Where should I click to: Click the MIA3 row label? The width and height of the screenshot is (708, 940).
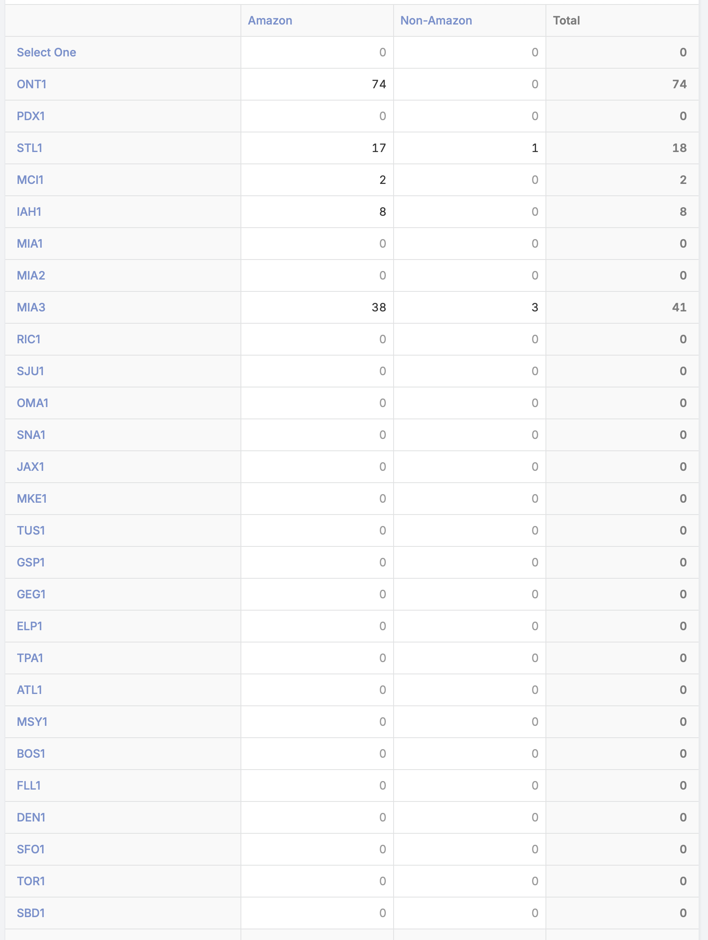31,307
